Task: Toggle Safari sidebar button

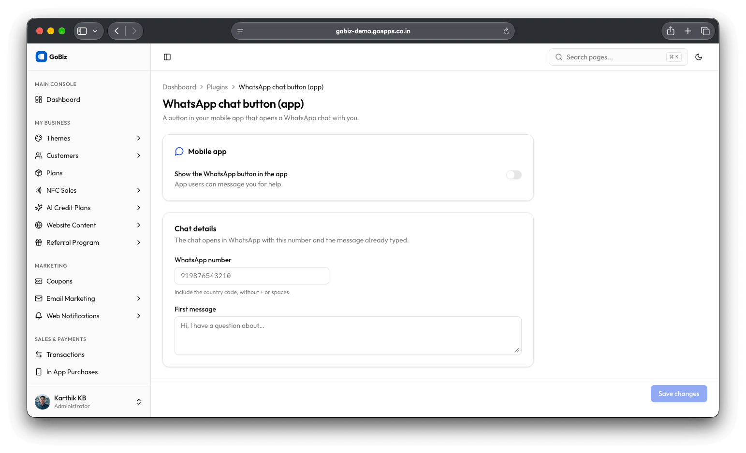Action: click(82, 31)
